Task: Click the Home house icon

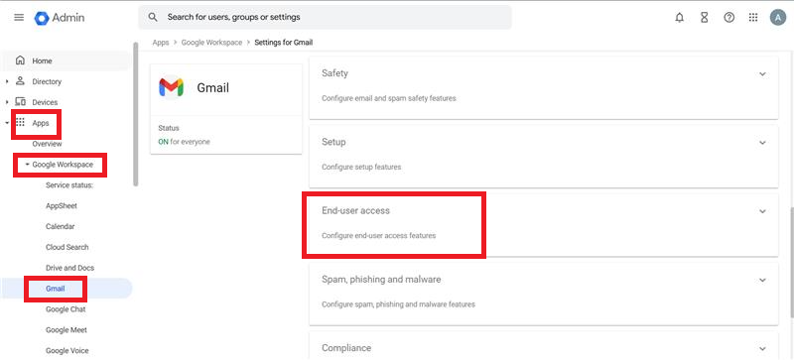Action: (x=20, y=60)
